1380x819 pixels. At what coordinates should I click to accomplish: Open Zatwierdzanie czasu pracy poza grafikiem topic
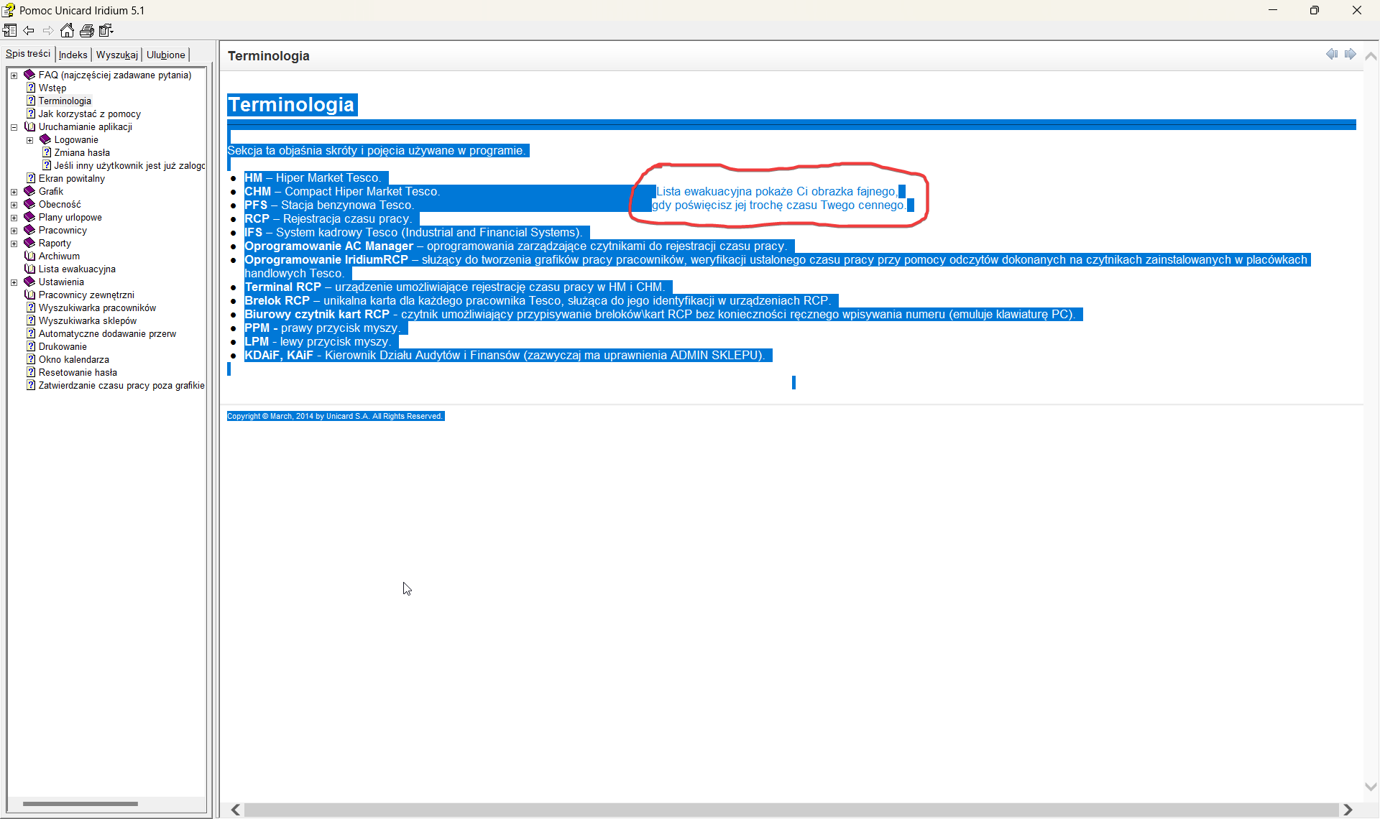pos(121,386)
